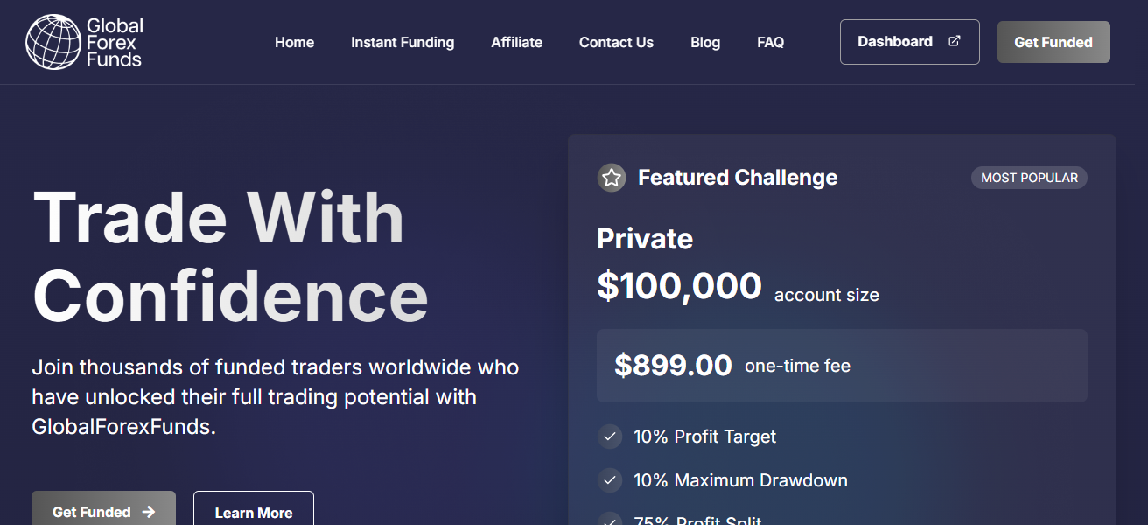Click the MOST POPULAR badge

tap(1029, 177)
